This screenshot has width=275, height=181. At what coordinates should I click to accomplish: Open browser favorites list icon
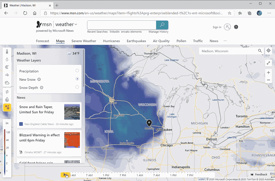240,13
